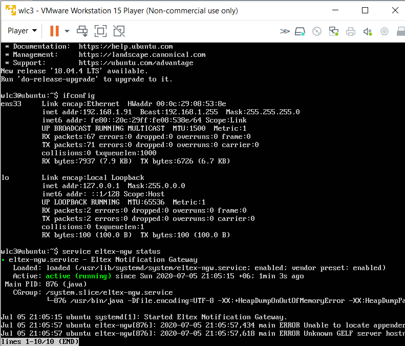Click the https://help.ubuntu.com text
The height and width of the screenshot is (346, 405).
click(x=125, y=47)
